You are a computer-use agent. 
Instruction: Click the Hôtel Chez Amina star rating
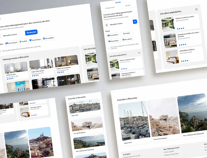(35, 76)
